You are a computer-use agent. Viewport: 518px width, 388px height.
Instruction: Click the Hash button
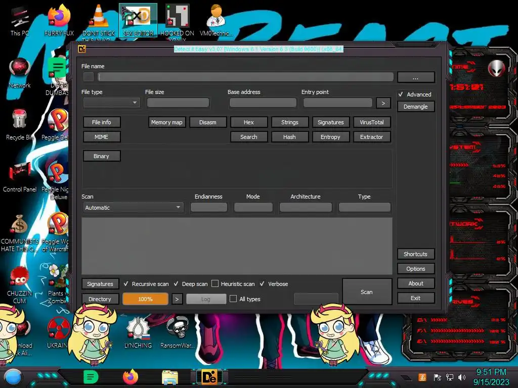290,137
